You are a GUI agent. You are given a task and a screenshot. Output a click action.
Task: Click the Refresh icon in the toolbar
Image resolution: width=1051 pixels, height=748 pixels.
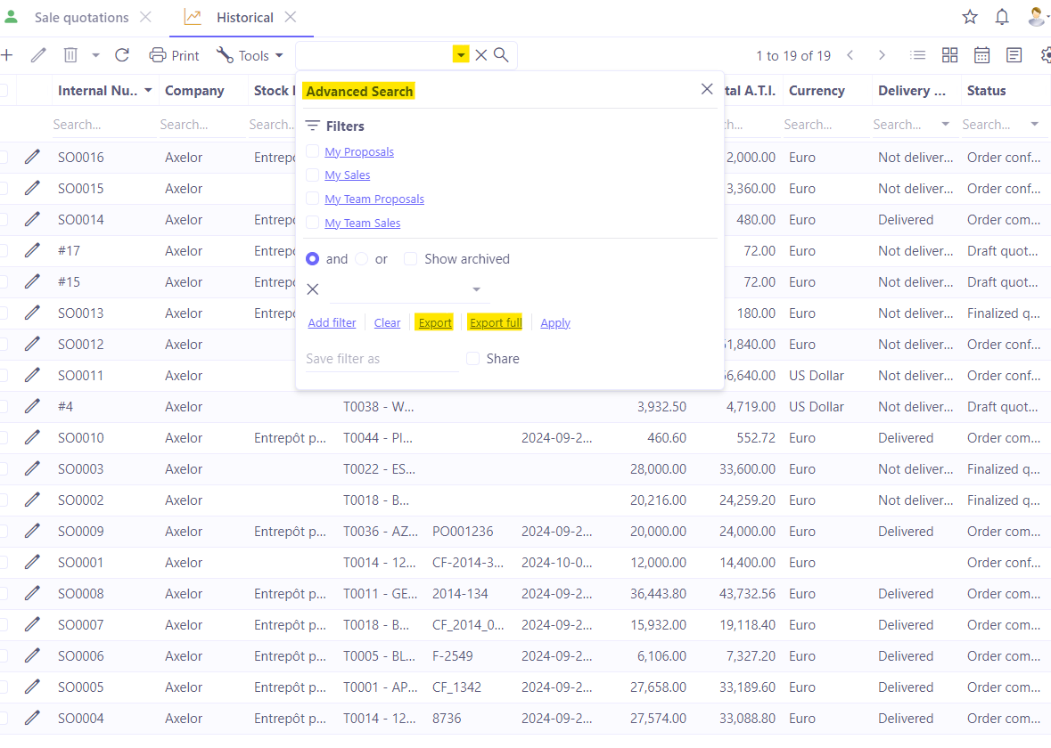tap(122, 55)
